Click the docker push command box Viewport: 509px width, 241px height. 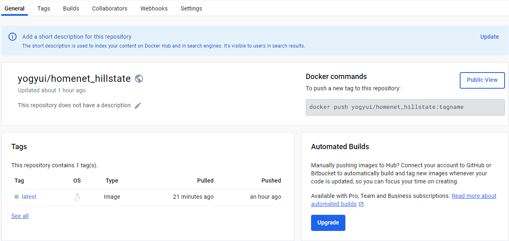(405, 107)
